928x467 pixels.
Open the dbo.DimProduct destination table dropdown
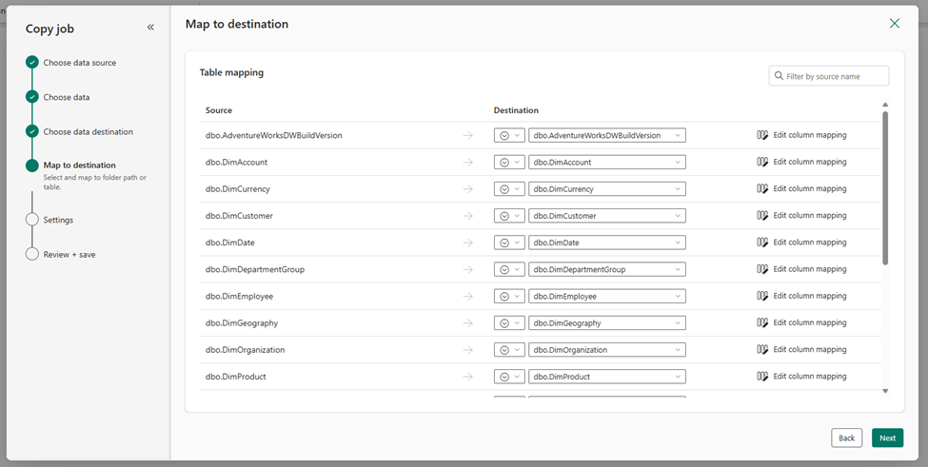[x=607, y=377]
